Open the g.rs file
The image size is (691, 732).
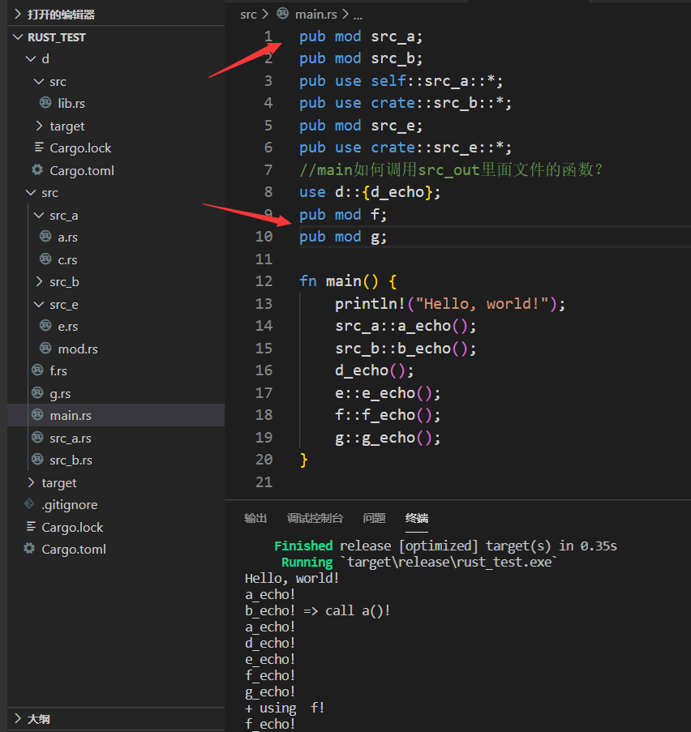pyautogui.click(x=69, y=392)
